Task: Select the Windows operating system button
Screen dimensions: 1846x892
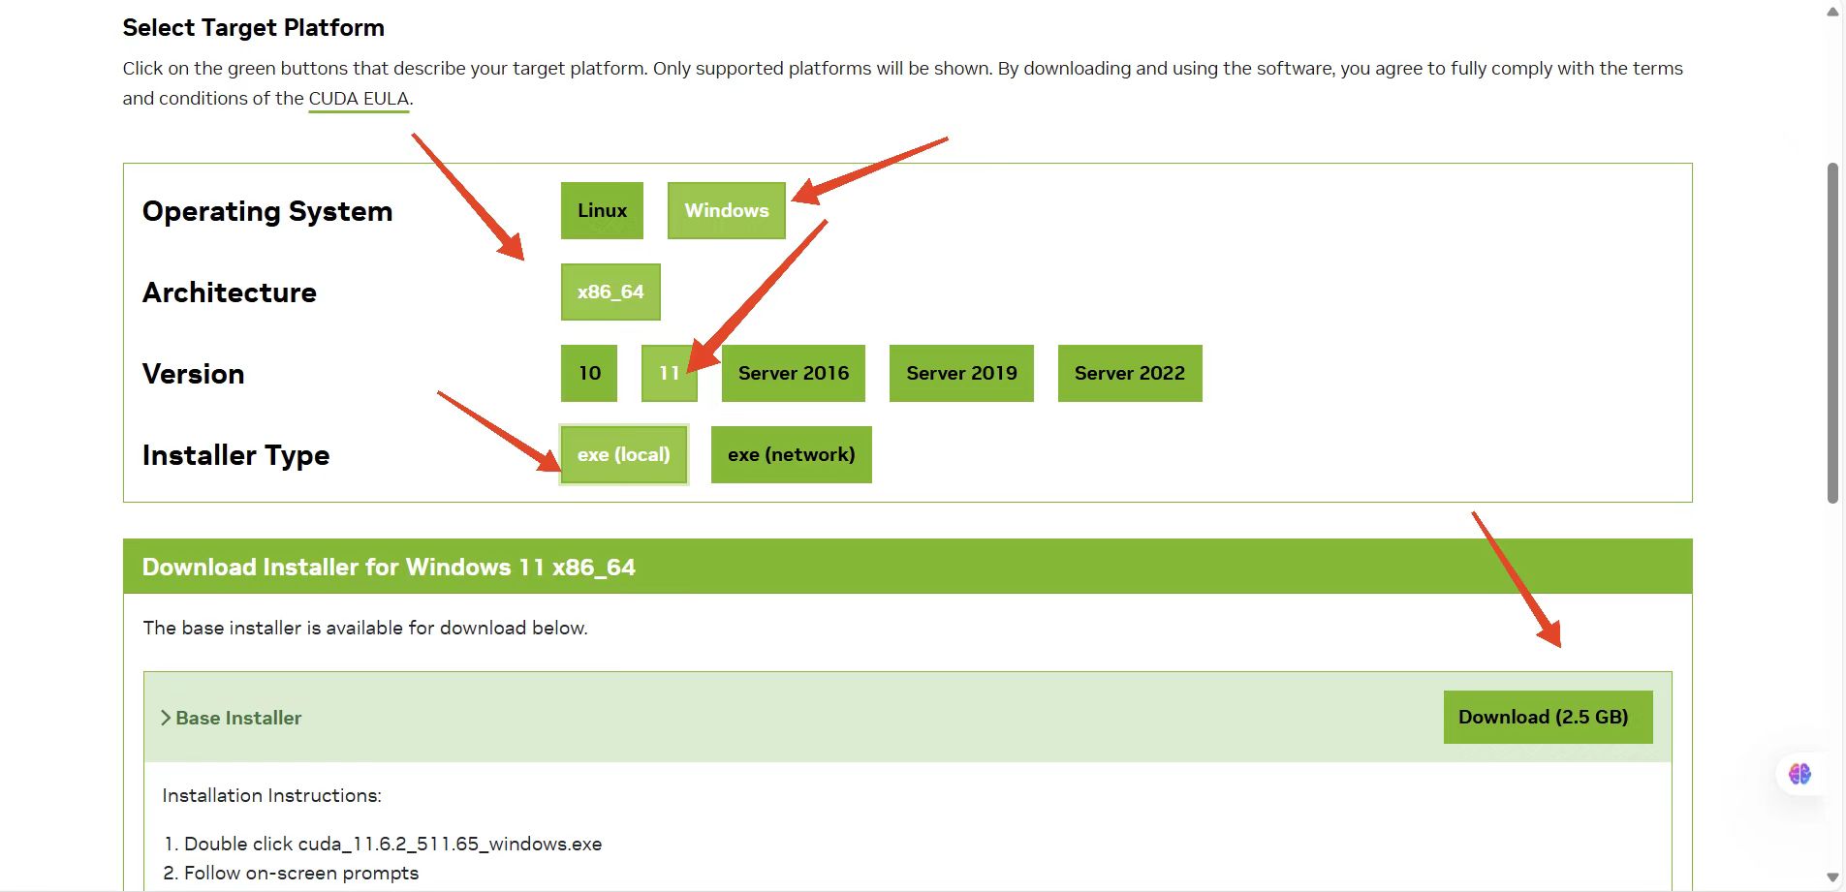Action: pos(727,210)
